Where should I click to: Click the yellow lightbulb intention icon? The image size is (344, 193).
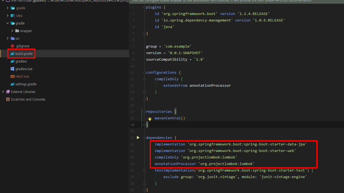[x=150, y=119]
